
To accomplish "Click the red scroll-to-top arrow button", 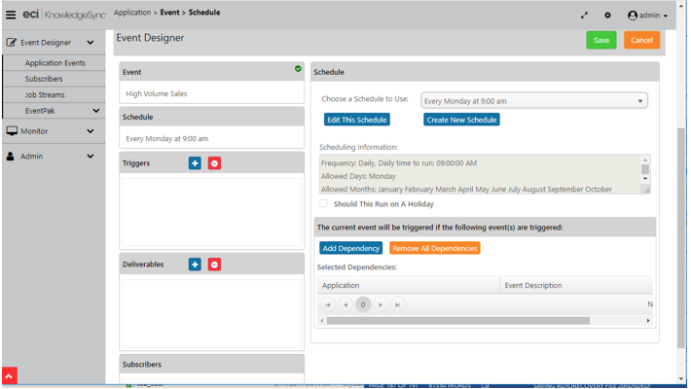I will click(10, 375).
